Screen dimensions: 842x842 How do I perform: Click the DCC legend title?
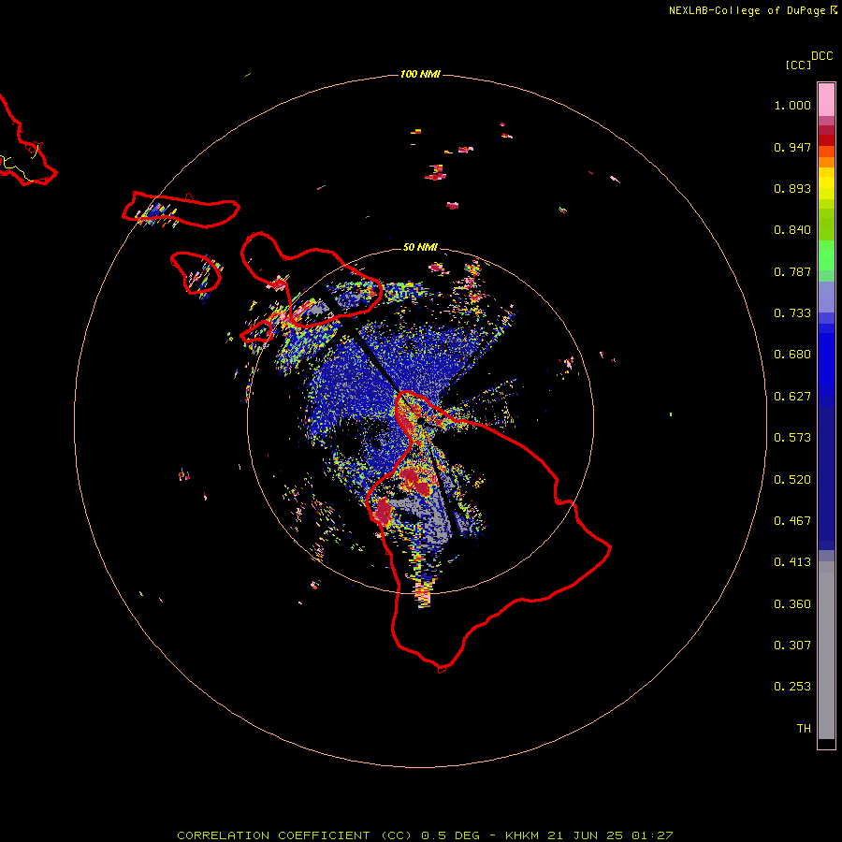(x=822, y=56)
